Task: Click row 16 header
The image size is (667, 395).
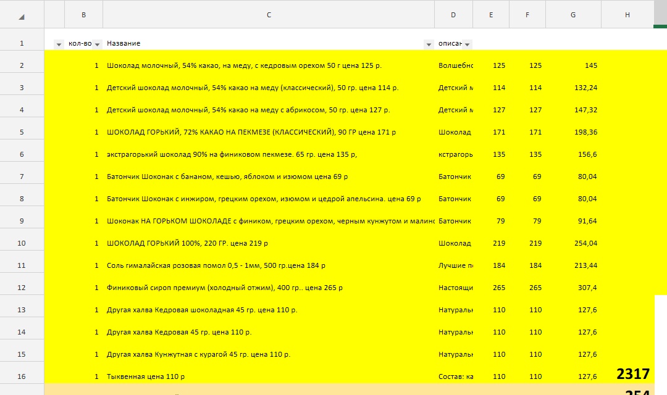Action: pyautogui.click(x=22, y=376)
